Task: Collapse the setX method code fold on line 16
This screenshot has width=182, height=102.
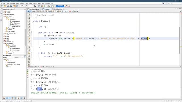Action: [x=32, y=32]
